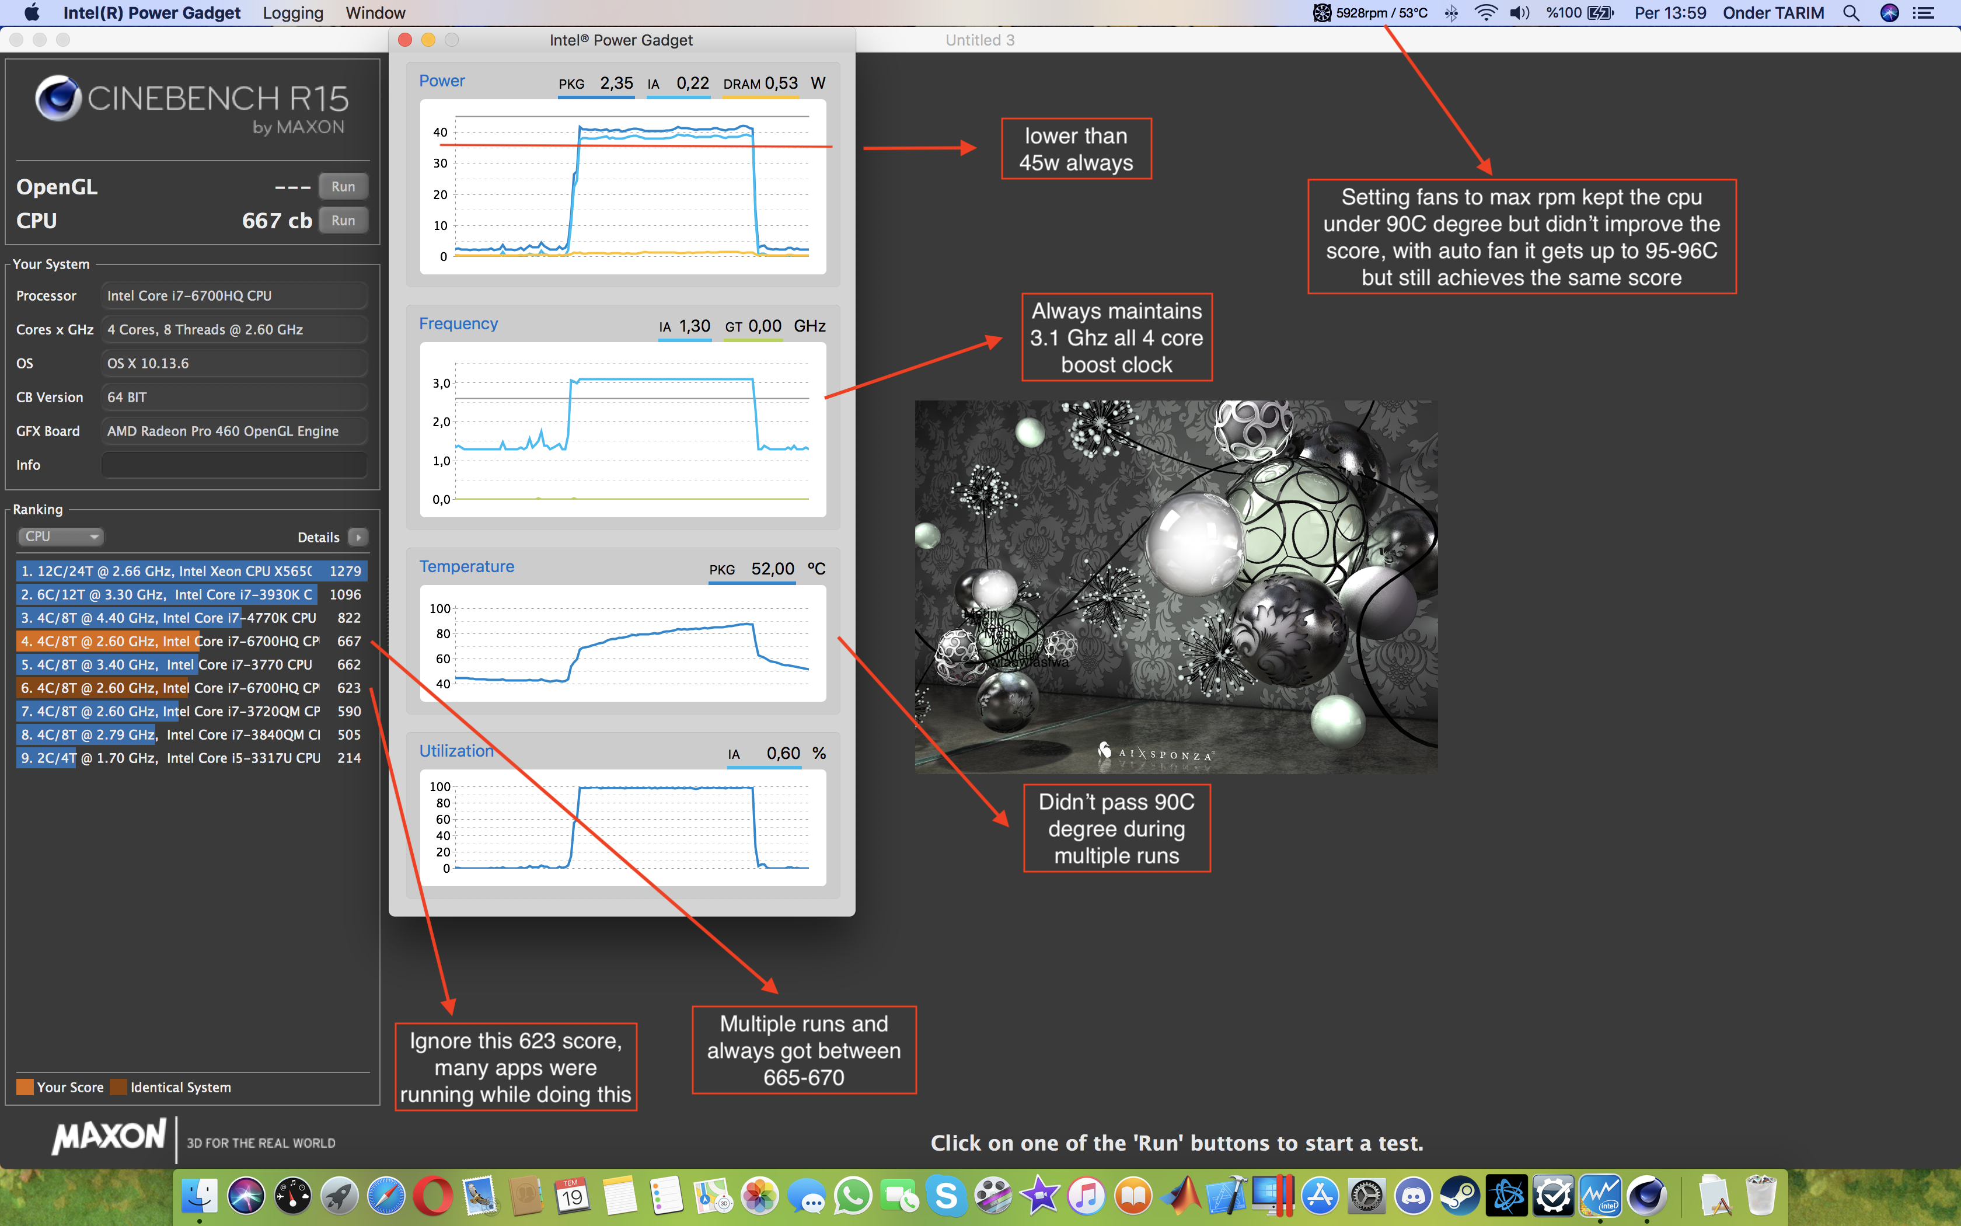This screenshot has width=1961, height=1226.
Task: Run the Cinebench OpenGL test
Action: pos(343,186)
